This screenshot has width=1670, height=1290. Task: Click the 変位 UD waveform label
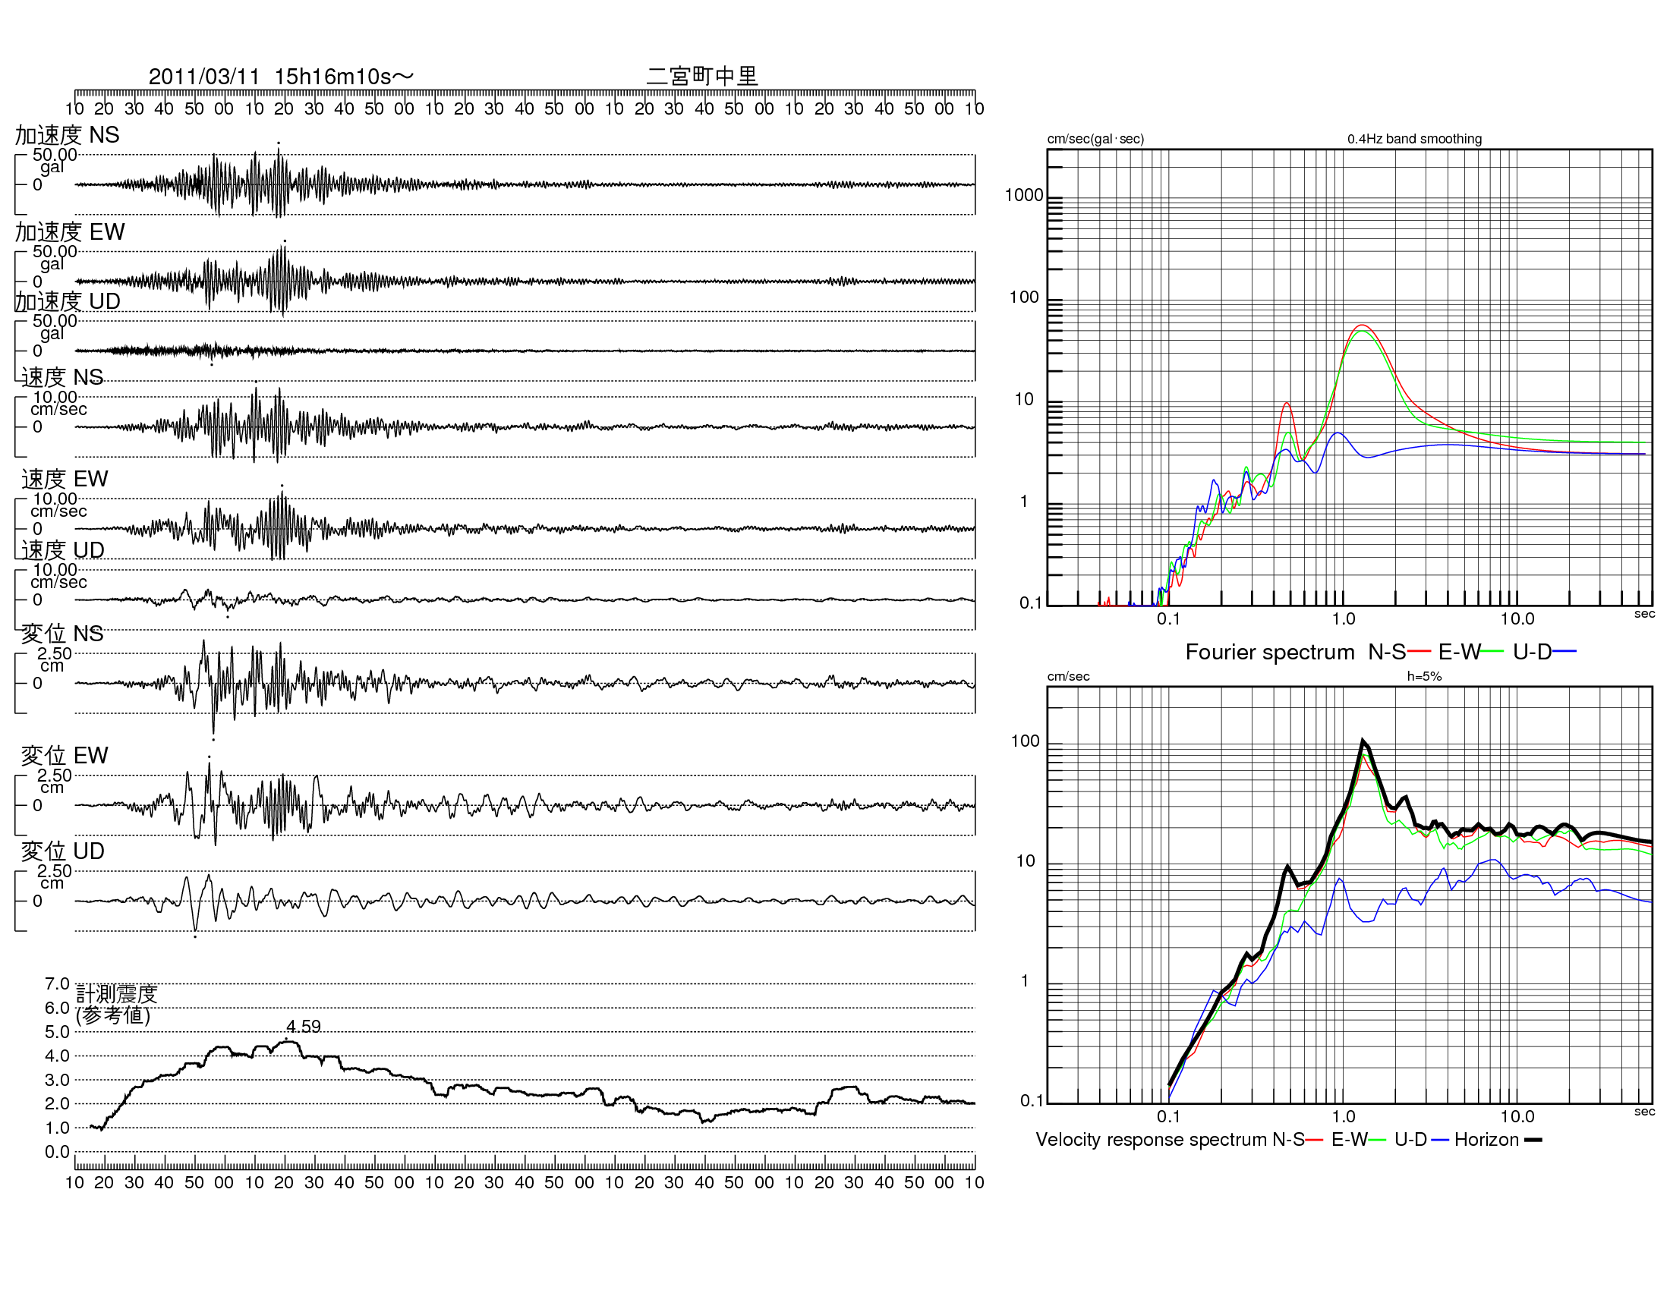click(63, 851)
